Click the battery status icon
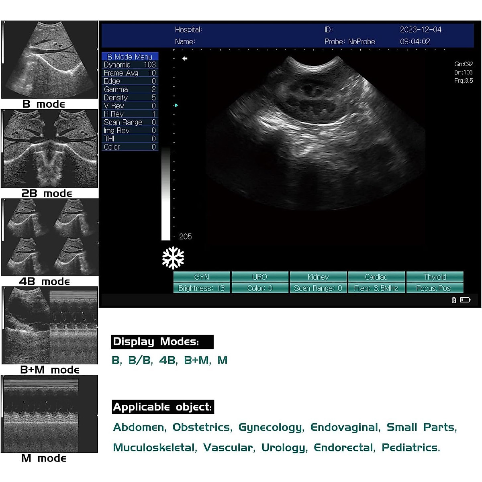Image resolution: width=482 pixels, height=482 pixels. (x=465, y=300)
